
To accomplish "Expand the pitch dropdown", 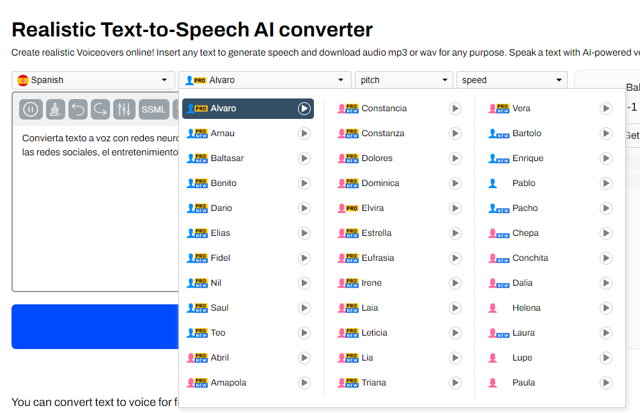I will (x=404, y=80).
